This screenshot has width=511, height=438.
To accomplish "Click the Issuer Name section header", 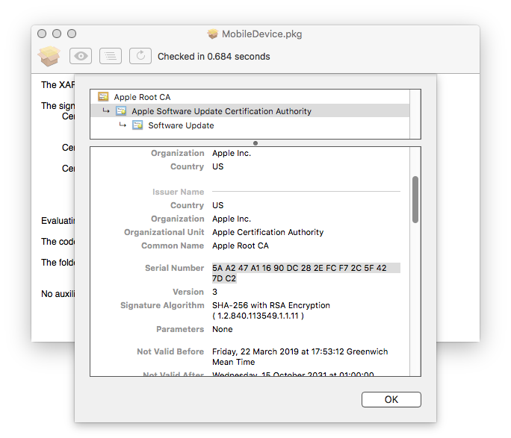I will tap(178, 192).
